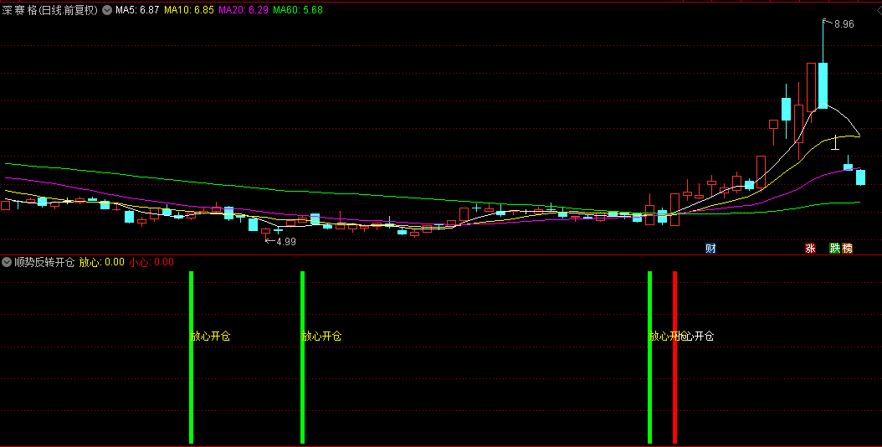This screenshot has width=882, height=447.
Task: Click the 8.96 high price label
Action: click(x=844, y=24)
